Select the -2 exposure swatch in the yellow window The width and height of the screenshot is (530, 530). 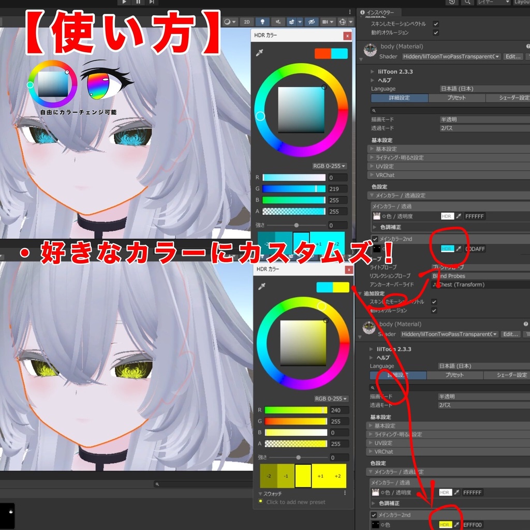(269, 476)
